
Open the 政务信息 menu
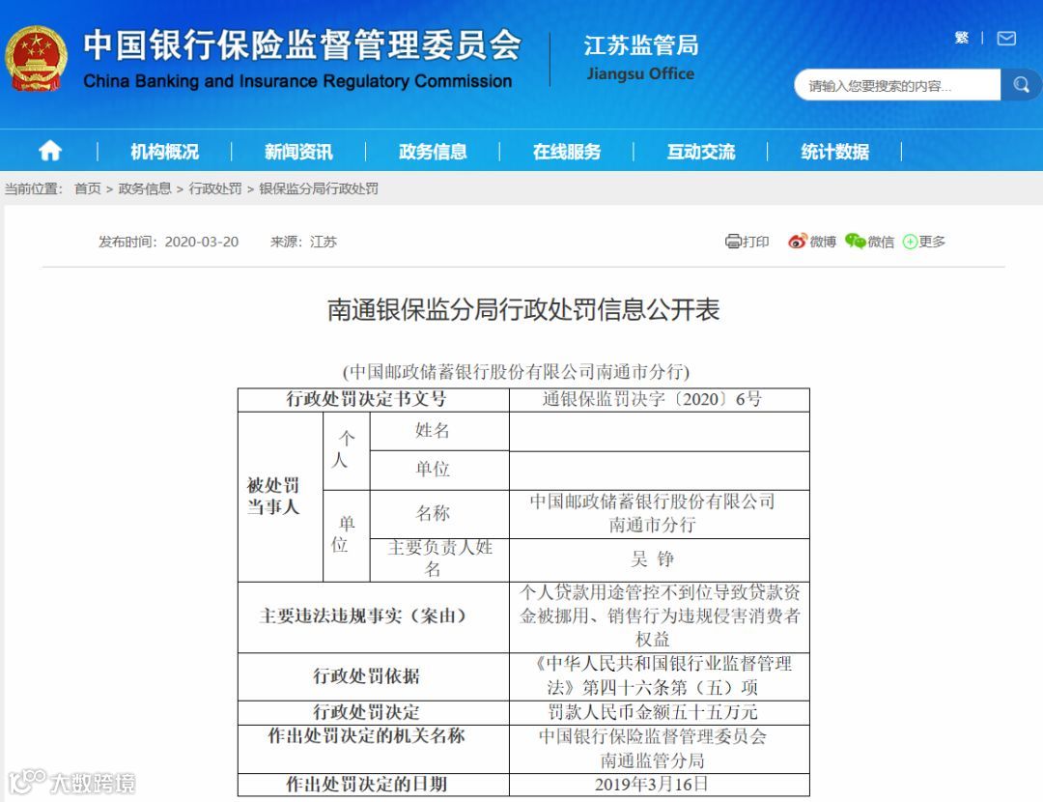click(x=433, y=152)
